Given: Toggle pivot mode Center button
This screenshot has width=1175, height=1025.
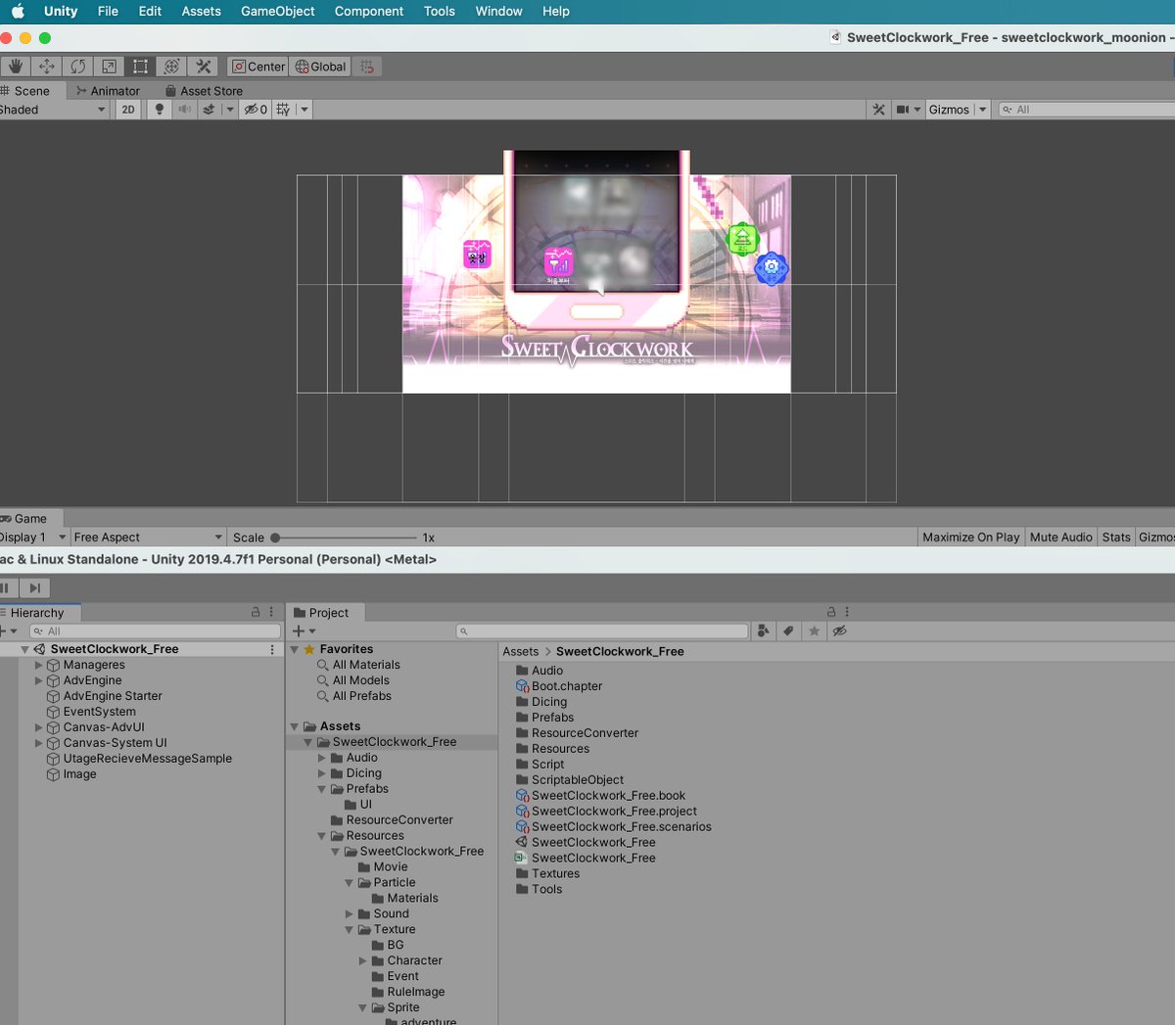Looking at the screenshot, I should pyautogui.click(x=258, y=67).
